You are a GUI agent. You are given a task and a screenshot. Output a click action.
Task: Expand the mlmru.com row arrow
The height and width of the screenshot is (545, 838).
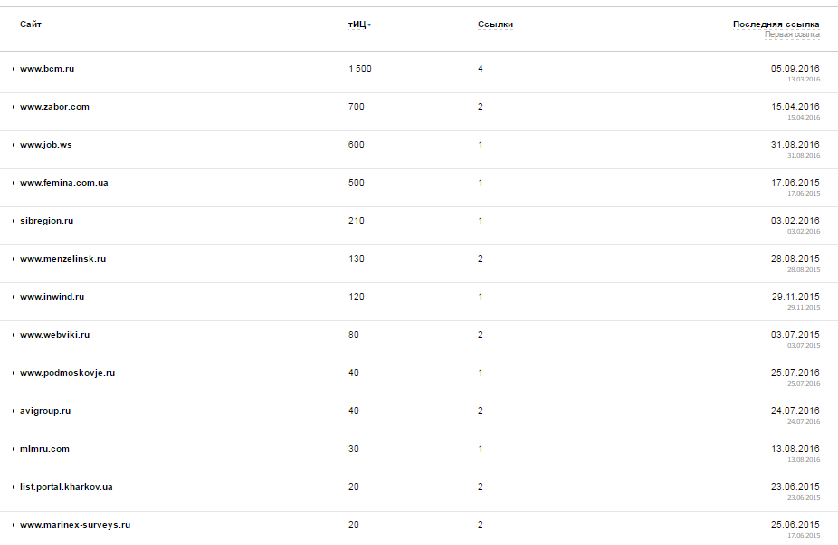[x=14, y=449]
